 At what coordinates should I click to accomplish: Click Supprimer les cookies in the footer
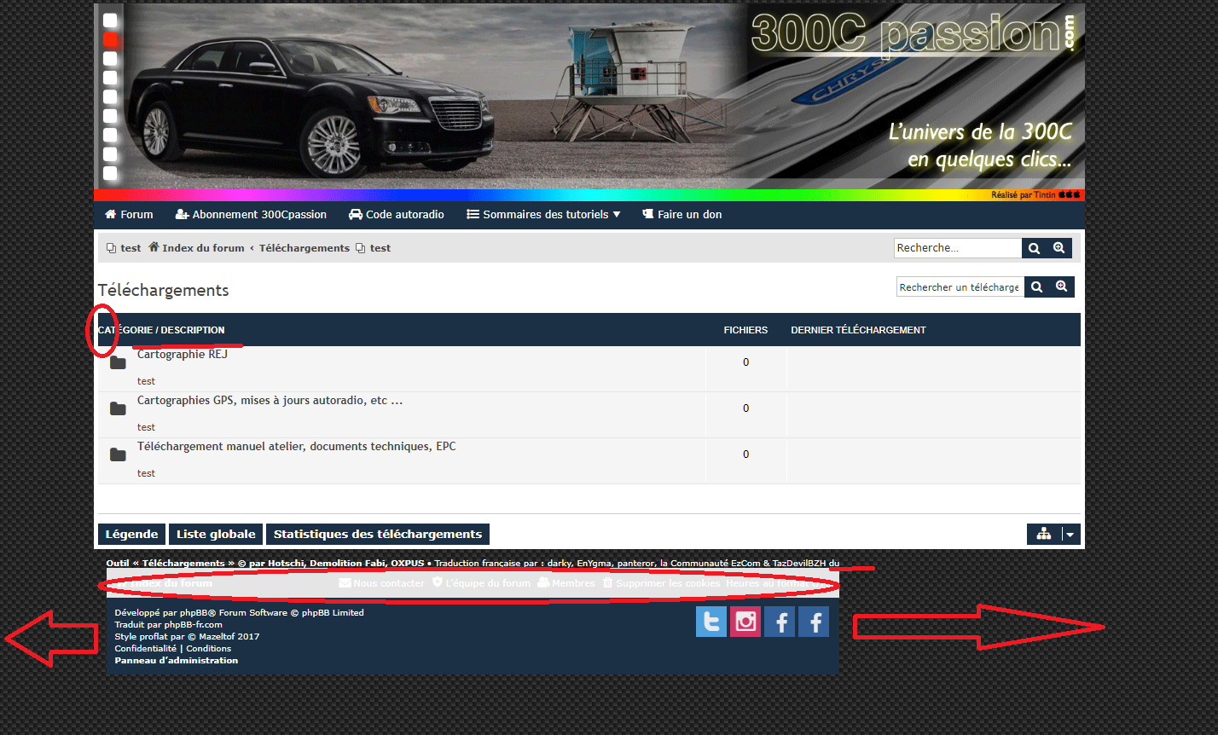[661, 583]
